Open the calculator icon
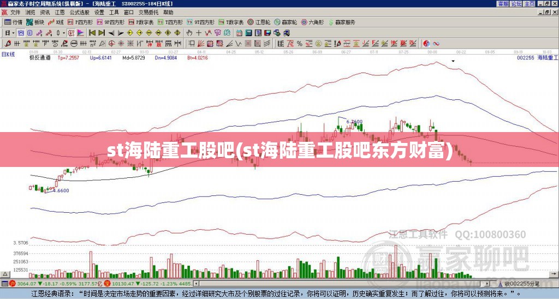Viewport: 559px width, 299px height. (248, 33)
